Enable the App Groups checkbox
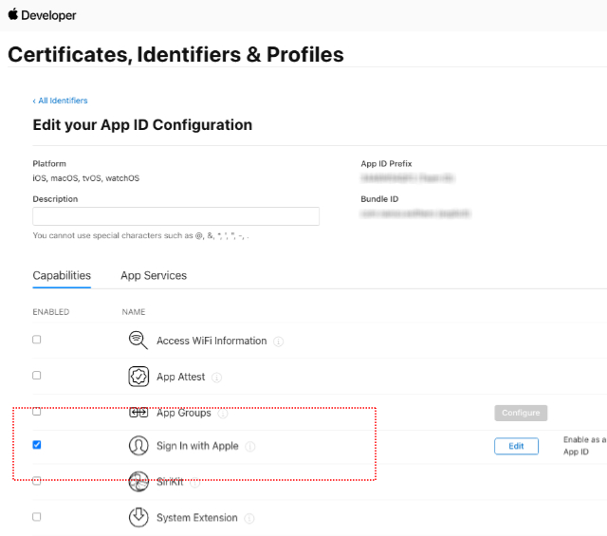 (37, 412)
